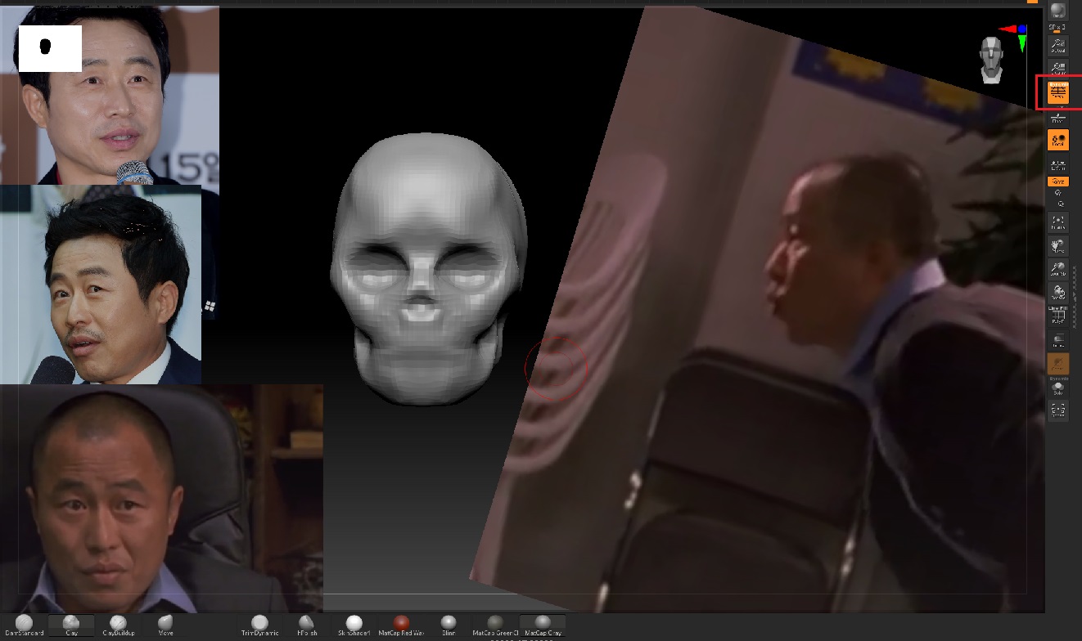Image resolution: width=1082 pixels, height=641 pixels.
Task: Click the Xpose button
Action: coord(1058,410)
